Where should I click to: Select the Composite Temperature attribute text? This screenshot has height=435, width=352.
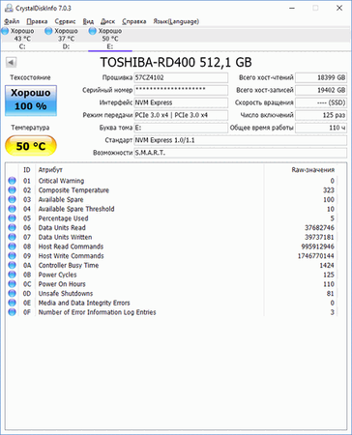pos(73,190)
